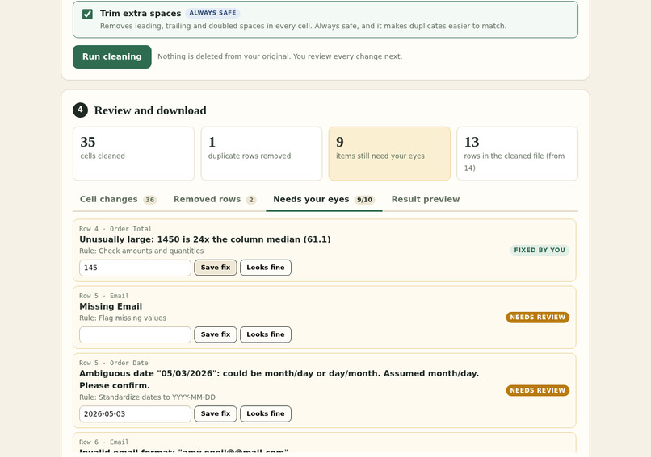Click the ALWAYS SAFE badge
This screenshot has height=457, width=651.
(x=212, y=13)
